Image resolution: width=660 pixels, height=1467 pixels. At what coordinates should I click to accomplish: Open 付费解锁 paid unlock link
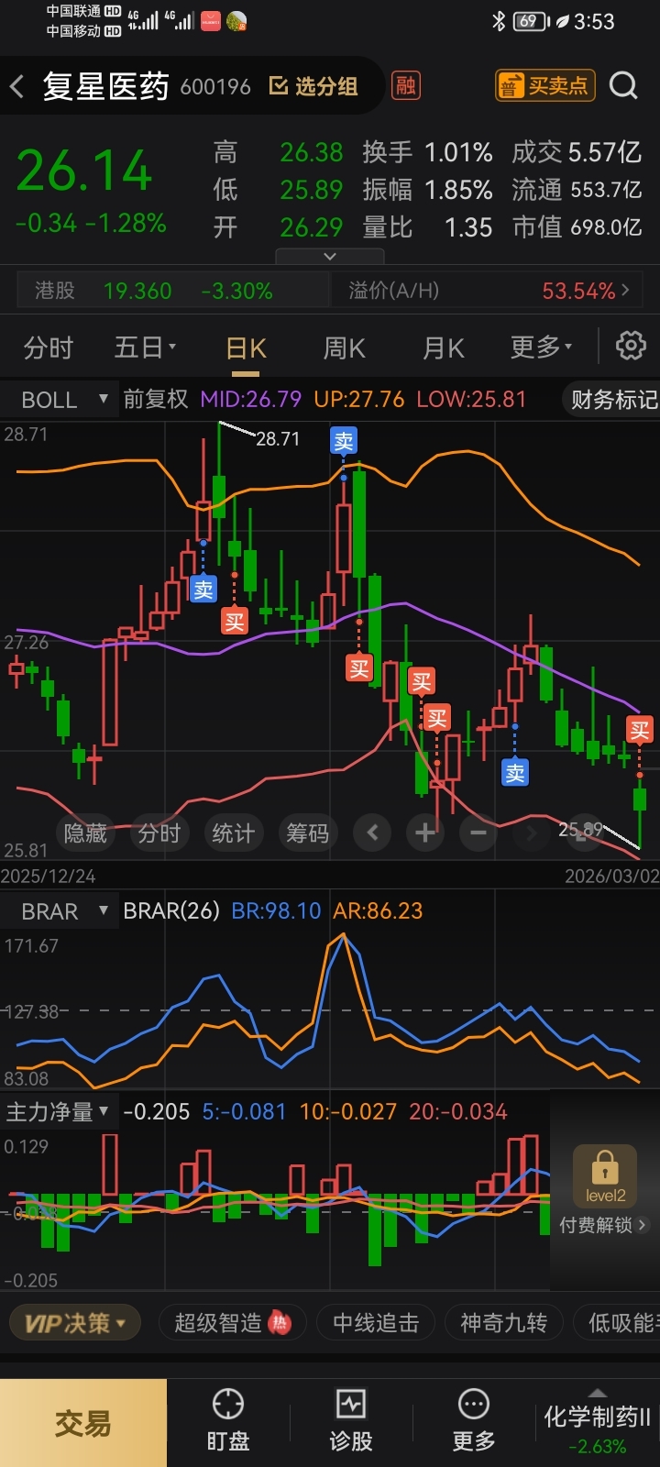pyautogui.click(x=603, y=1225)
